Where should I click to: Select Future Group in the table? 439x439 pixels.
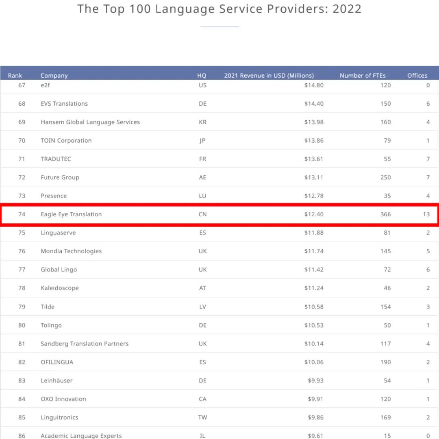pyautogui.click(x=60, y=177)
